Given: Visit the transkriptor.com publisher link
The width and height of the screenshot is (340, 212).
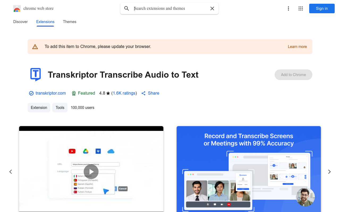Looking at the screenshot, I should 51,93.
